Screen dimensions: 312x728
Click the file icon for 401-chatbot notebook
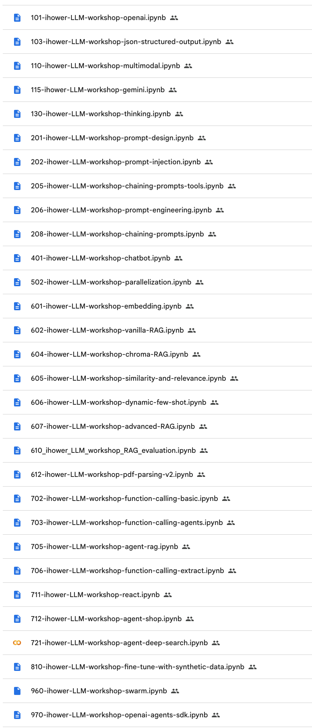click(x=17, y=258)
